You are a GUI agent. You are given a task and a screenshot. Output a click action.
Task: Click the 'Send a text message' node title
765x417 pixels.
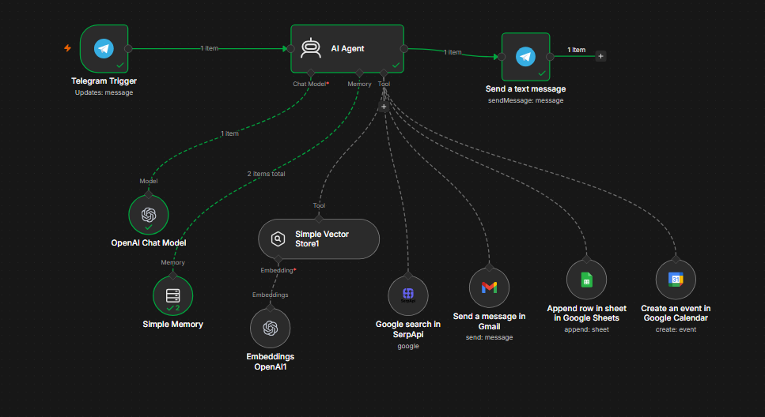tap(526, 88)
